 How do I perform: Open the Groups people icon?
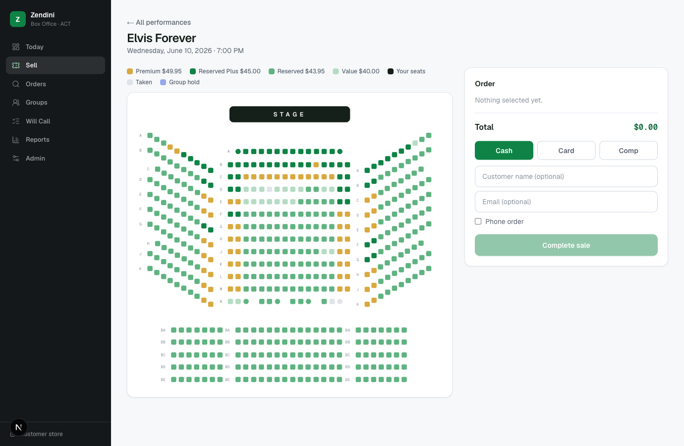16,103
